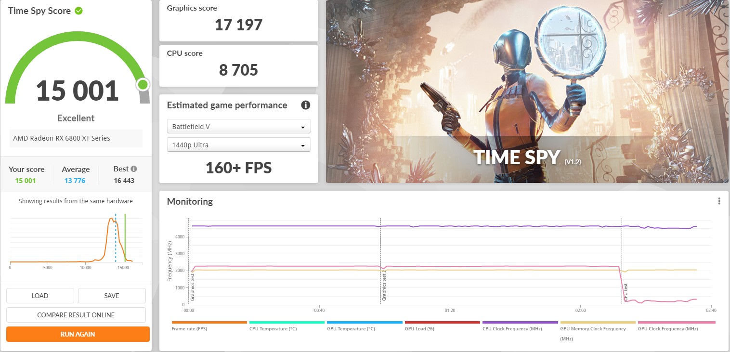Viewport: 730px width, 352px height.
Task: Toggle the GPU Load series visibility
Action: [x=442, y=322]
